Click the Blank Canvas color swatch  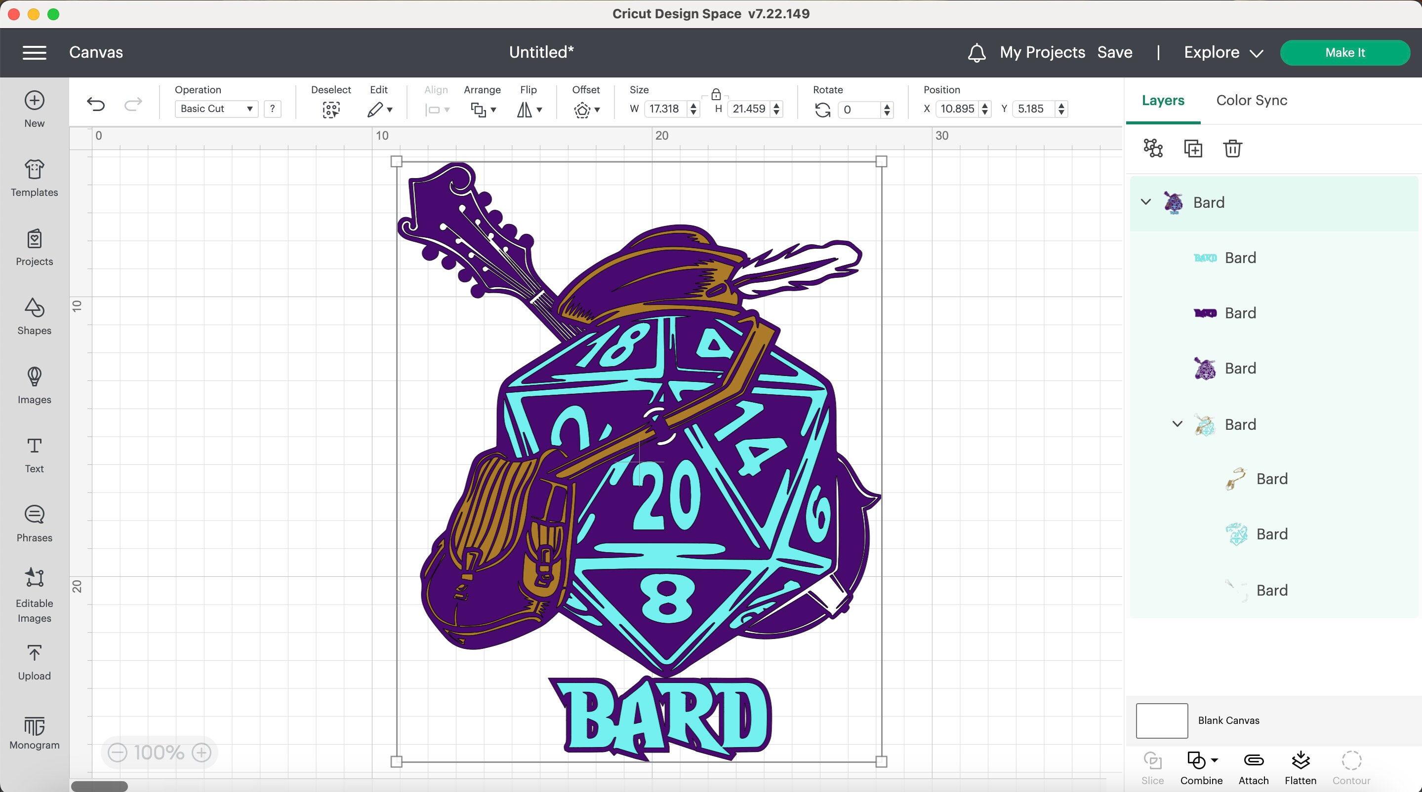coord(1161,720)
